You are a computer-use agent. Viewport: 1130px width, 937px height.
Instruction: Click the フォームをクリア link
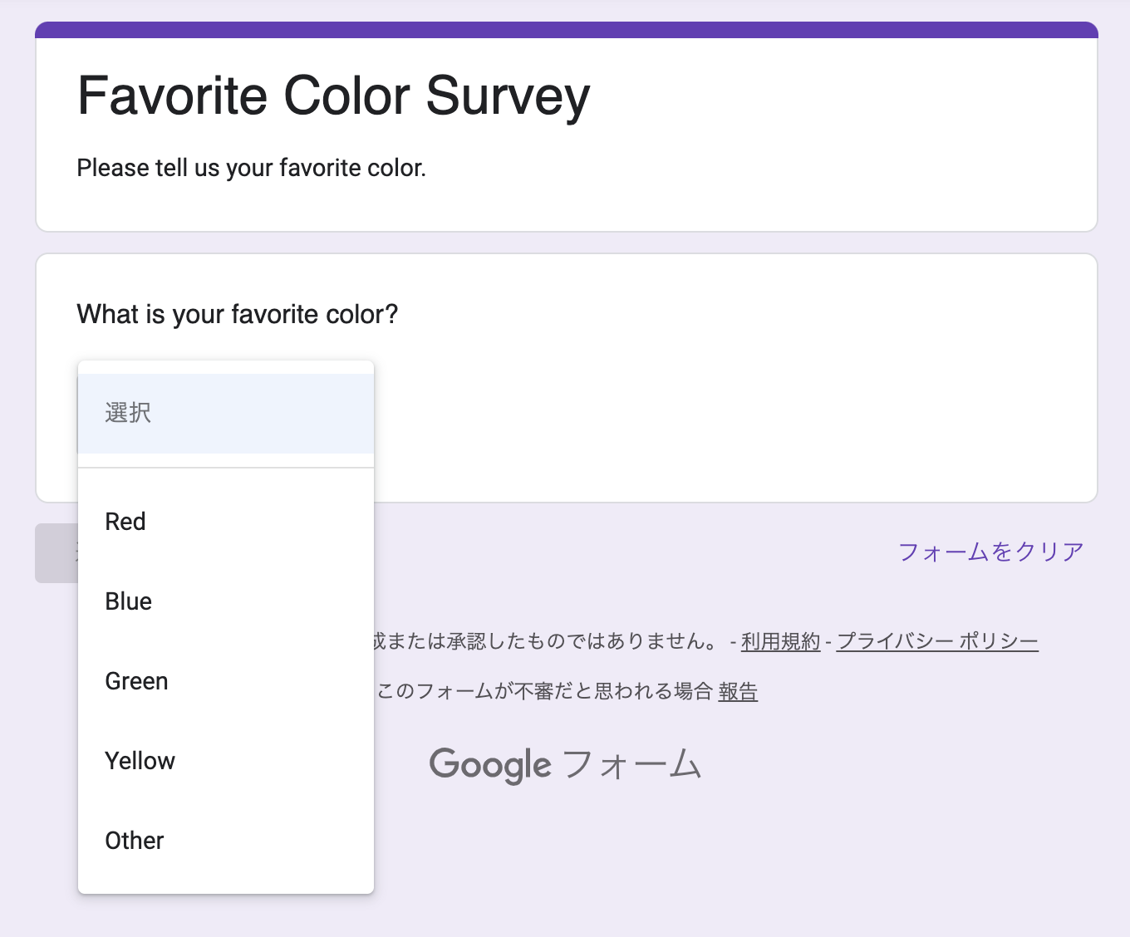tap(990, 552)
